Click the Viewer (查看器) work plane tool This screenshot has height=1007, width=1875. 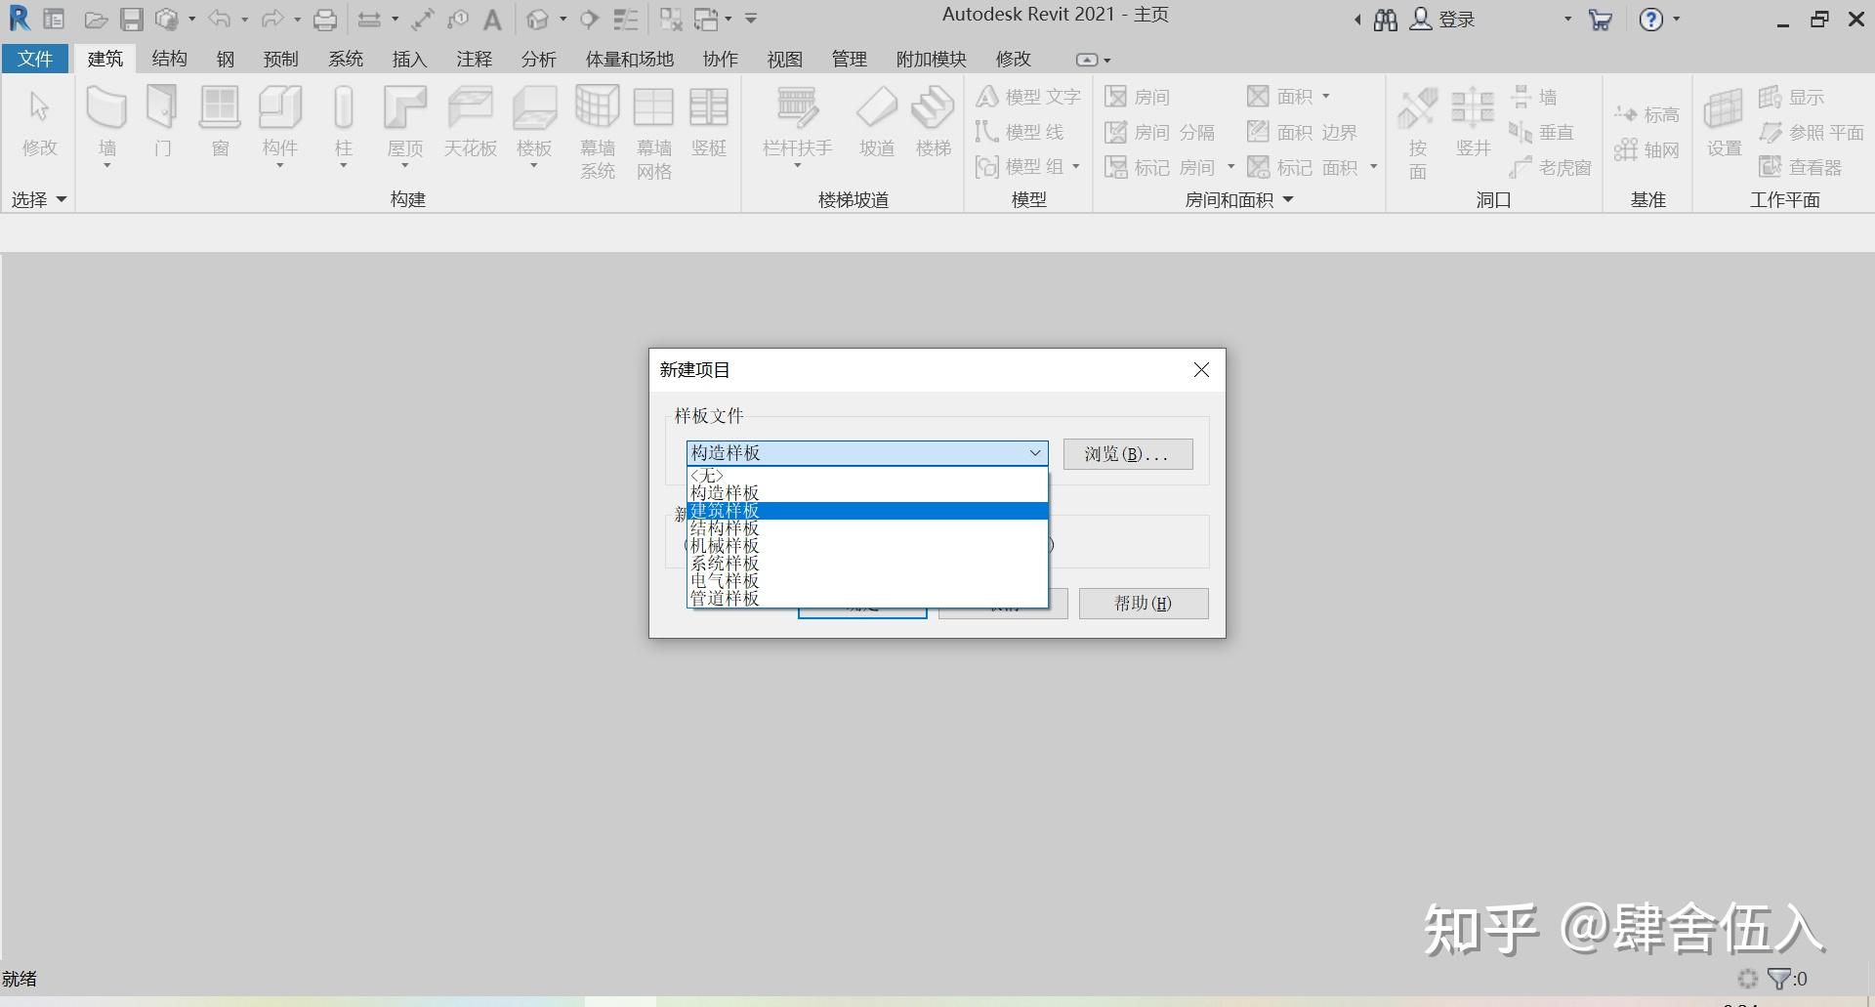tap(1800, 167)
